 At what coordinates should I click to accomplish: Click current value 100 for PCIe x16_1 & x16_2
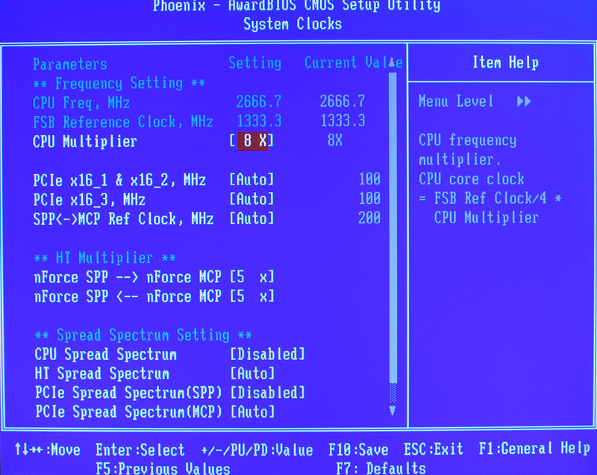(x=369, y=178)
